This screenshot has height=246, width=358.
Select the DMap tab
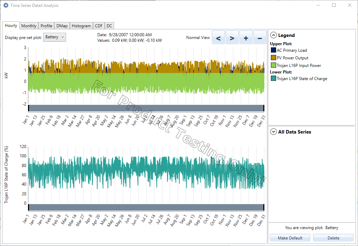pos(62,26)
